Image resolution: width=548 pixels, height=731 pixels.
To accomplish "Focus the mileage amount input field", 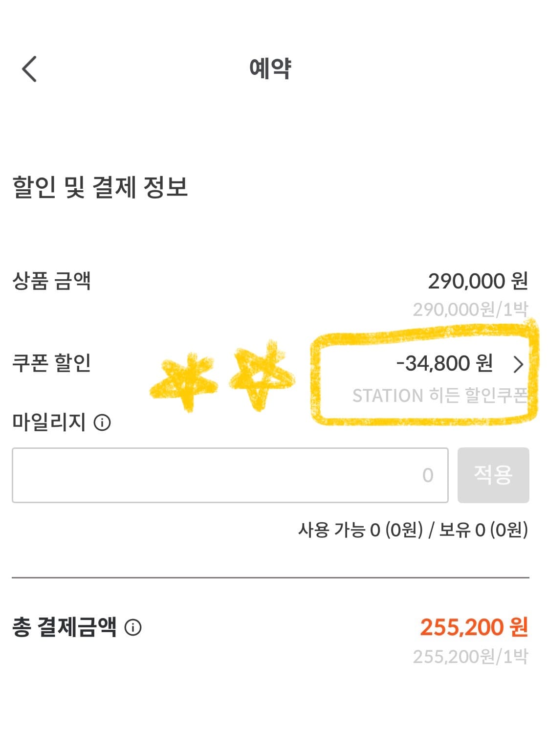I will coord(230,475).
